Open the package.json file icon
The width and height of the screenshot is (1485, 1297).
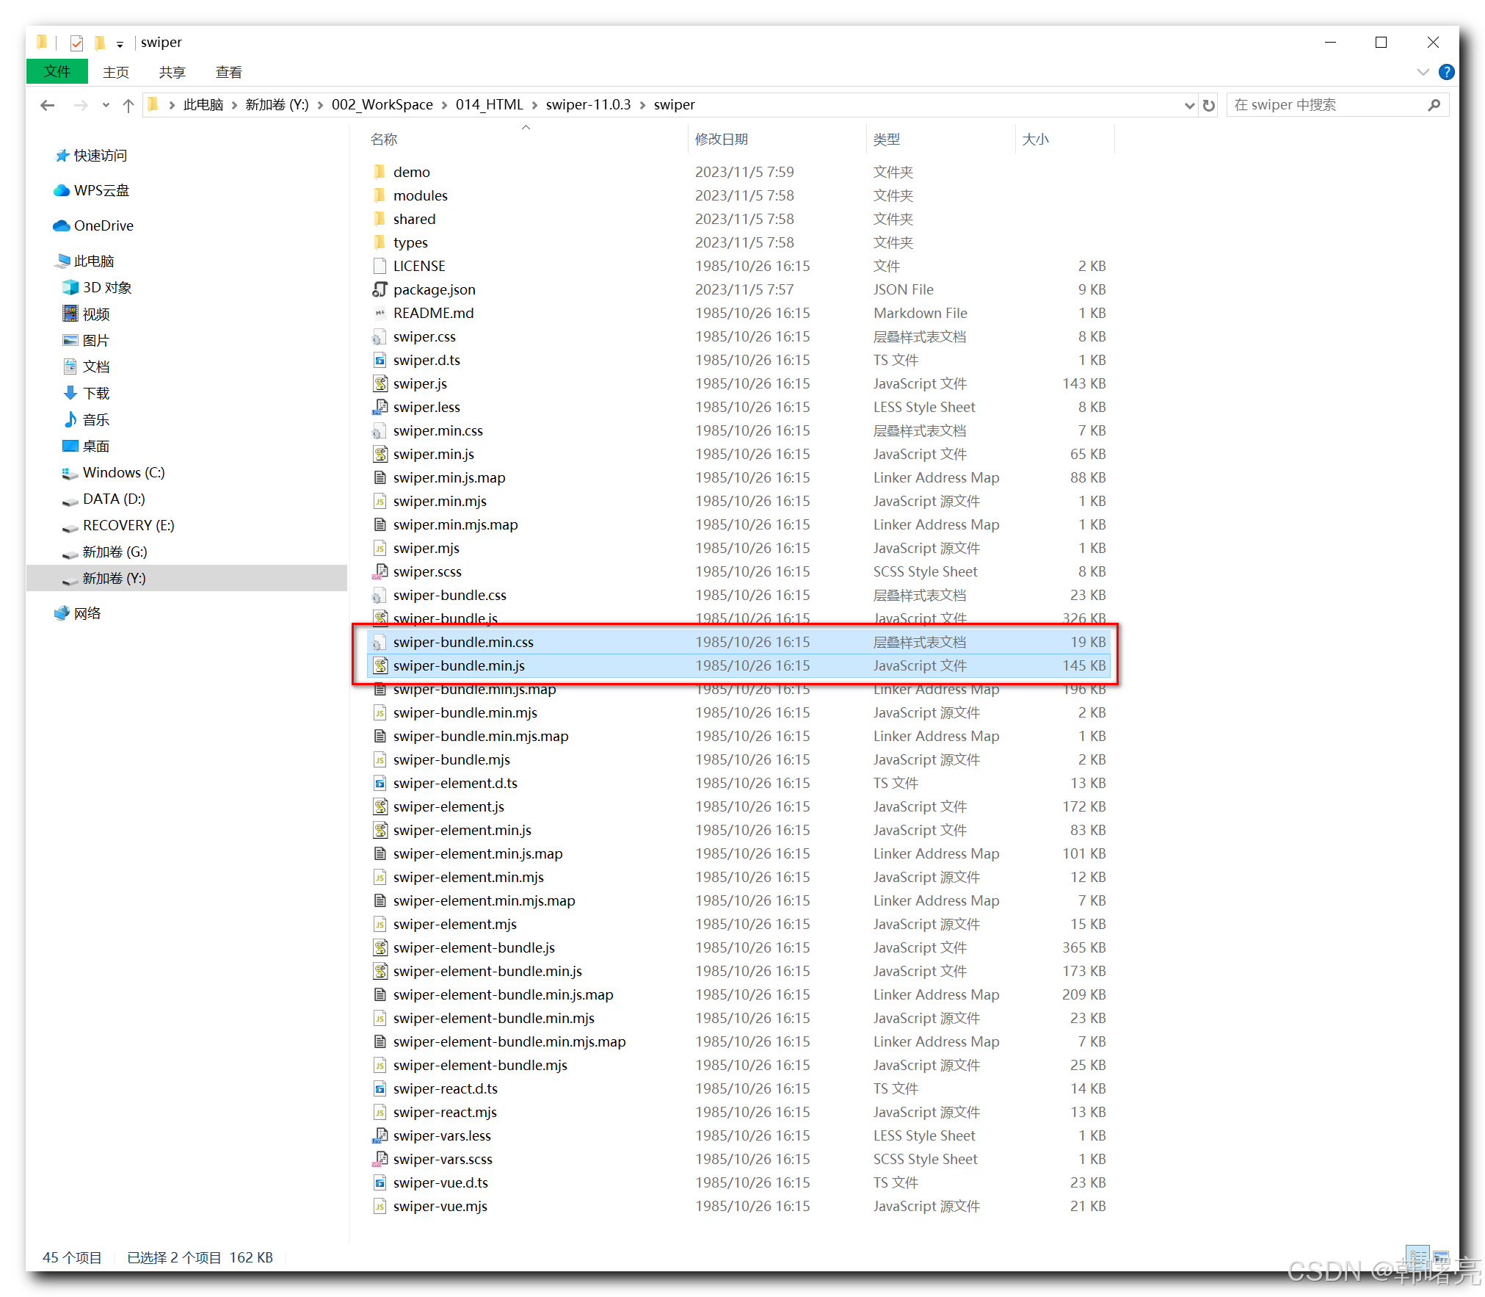coord(380,289)
